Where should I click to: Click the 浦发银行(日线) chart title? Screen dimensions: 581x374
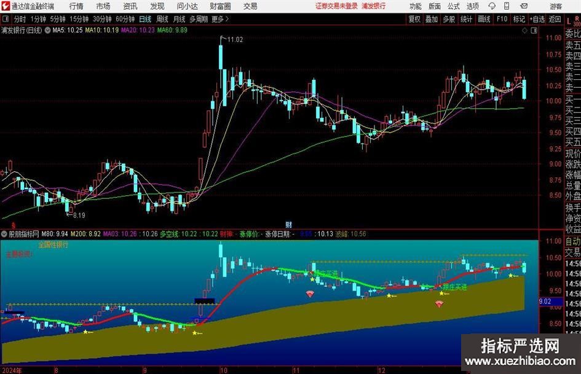click(x=22, y=30)
